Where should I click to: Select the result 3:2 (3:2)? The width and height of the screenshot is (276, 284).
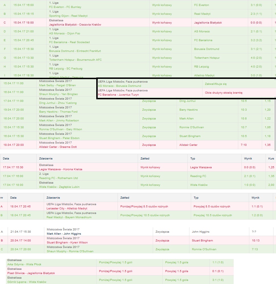point(256,40)
